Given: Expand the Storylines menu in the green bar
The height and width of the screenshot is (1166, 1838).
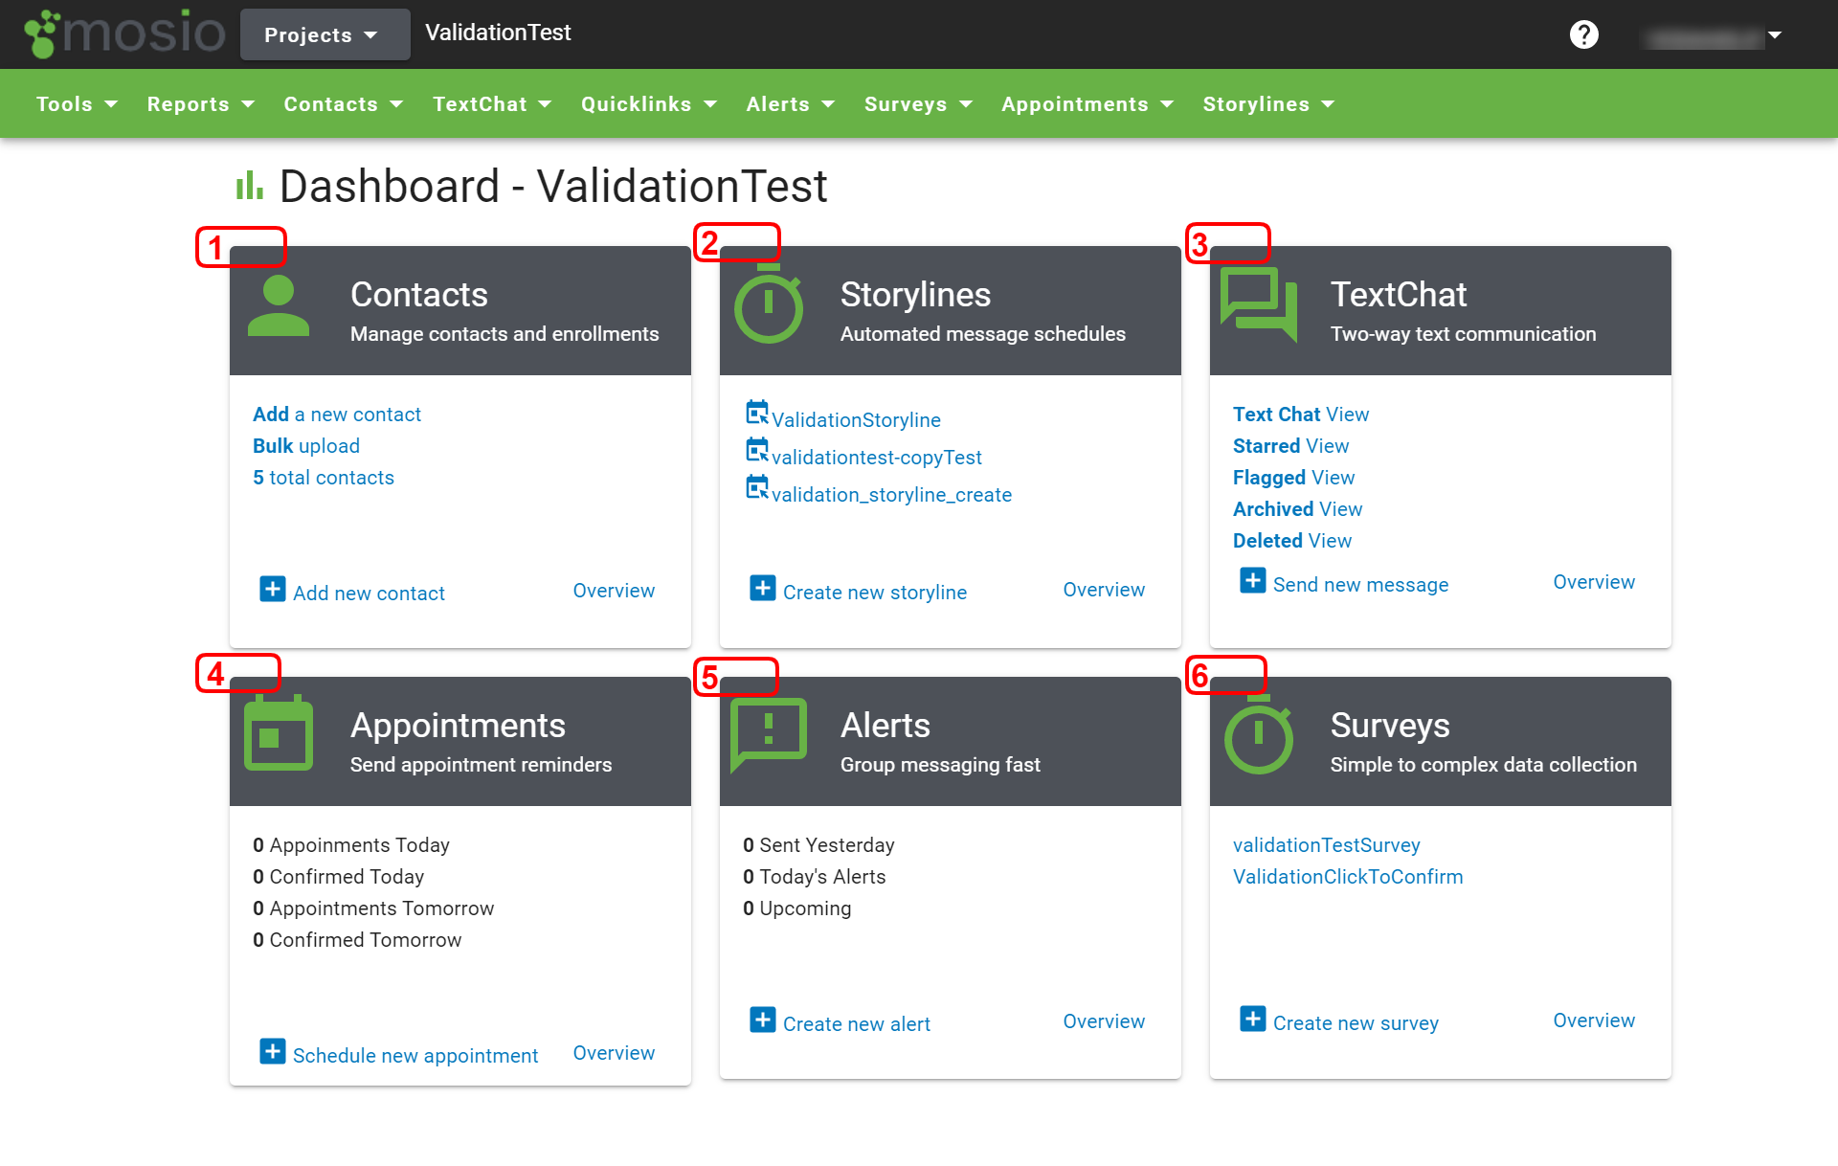Looking at the screenshot, I should 1268,103.
